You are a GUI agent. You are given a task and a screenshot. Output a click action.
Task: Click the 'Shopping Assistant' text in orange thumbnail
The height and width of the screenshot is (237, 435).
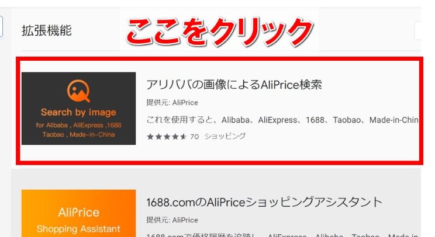coord(78,229)
